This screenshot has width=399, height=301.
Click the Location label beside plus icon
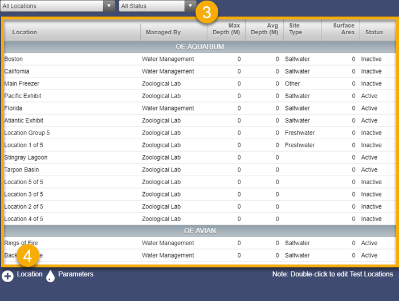(x=30, y=274)
